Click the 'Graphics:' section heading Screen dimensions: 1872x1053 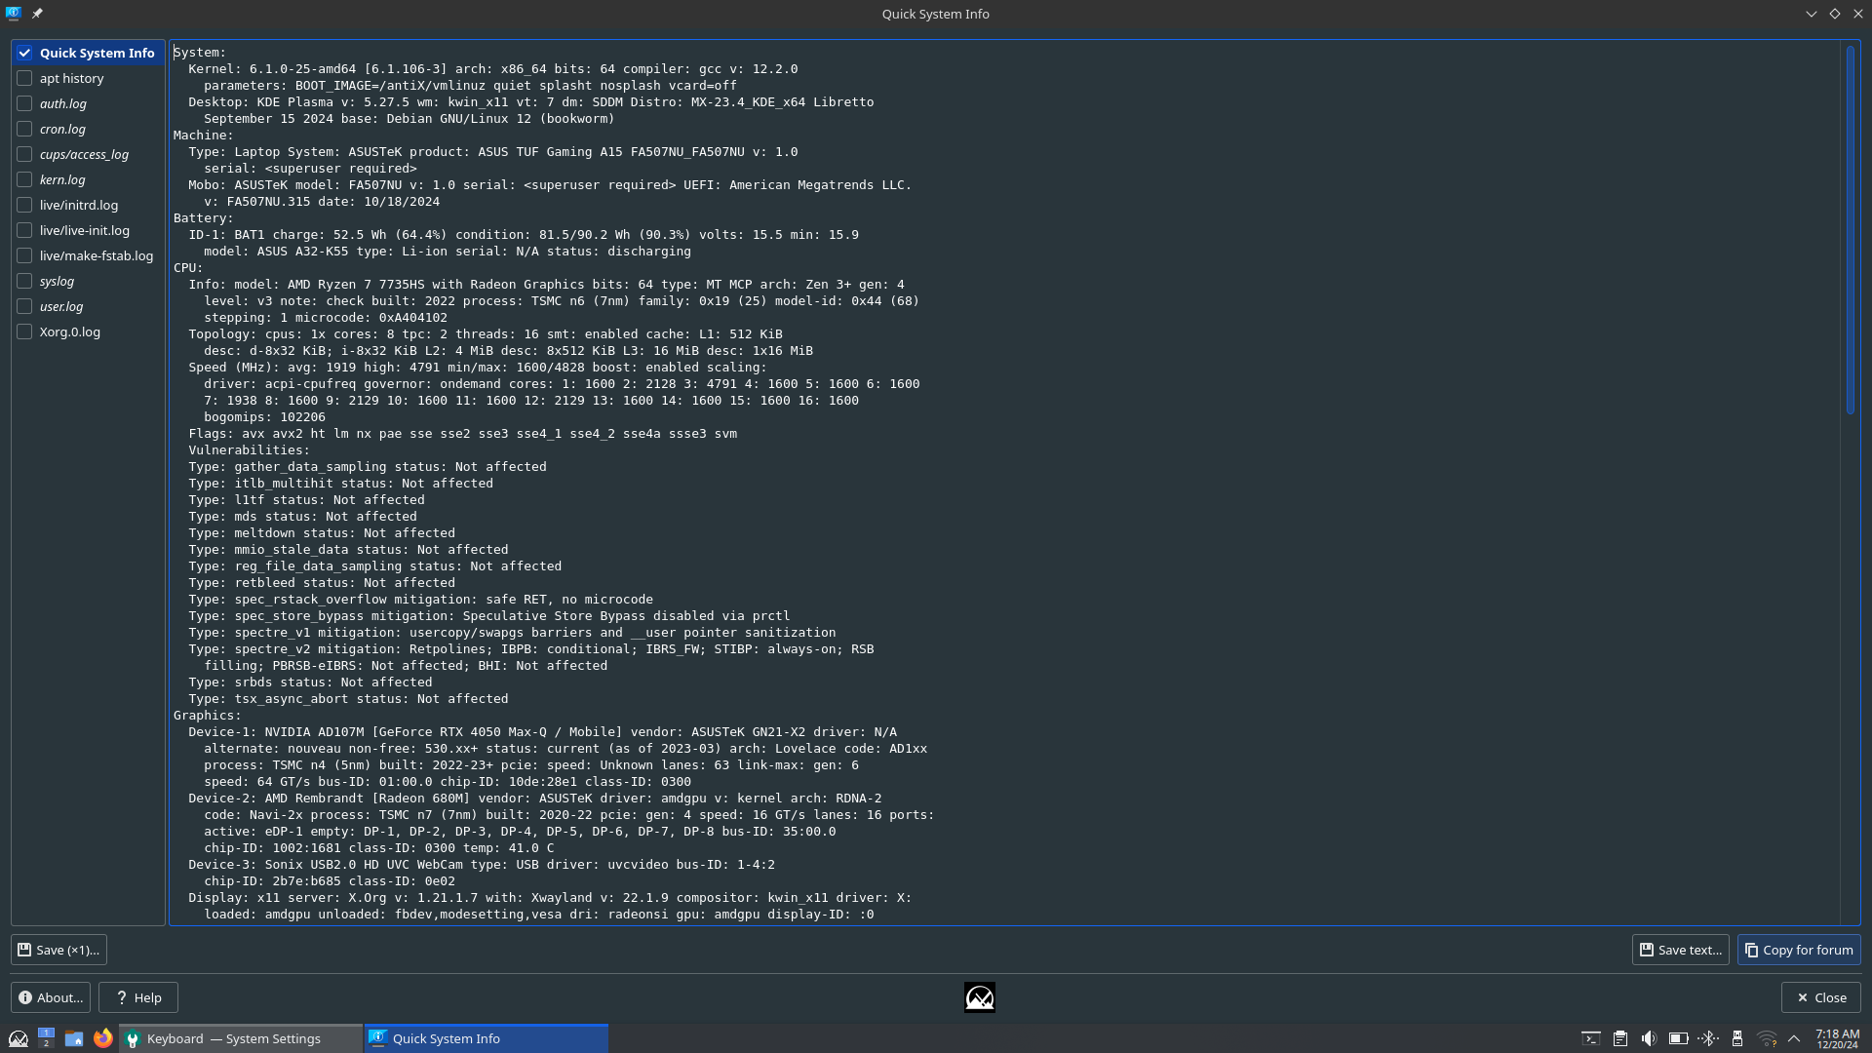(x=208, y=716)
